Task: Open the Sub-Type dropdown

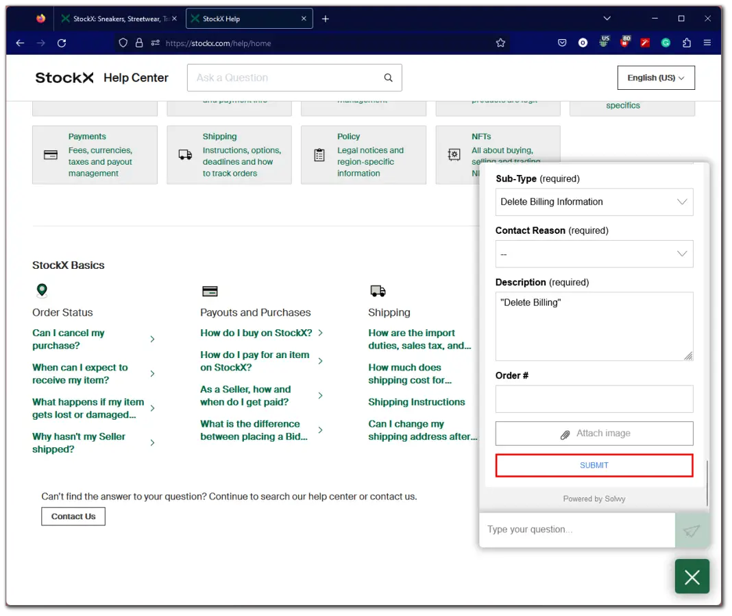Action: pos(594,202)
